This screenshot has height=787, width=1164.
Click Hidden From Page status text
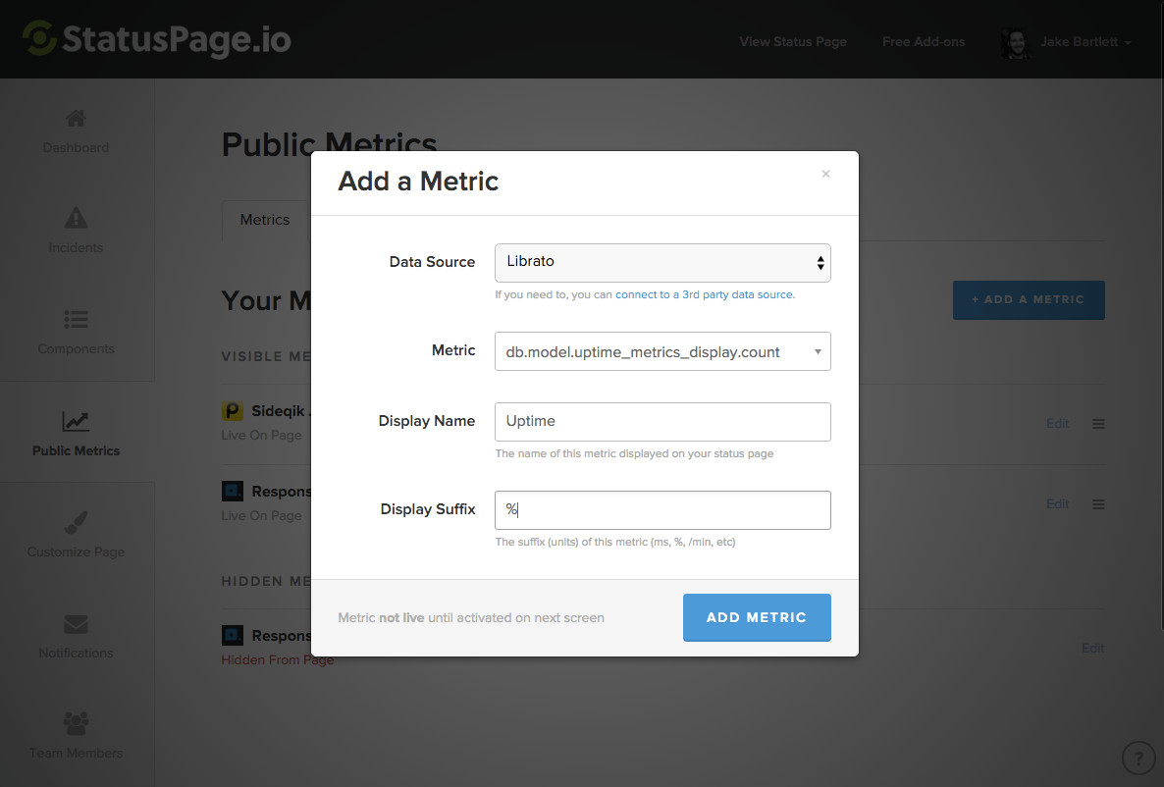pyautogui.click(x=278, y=660)
